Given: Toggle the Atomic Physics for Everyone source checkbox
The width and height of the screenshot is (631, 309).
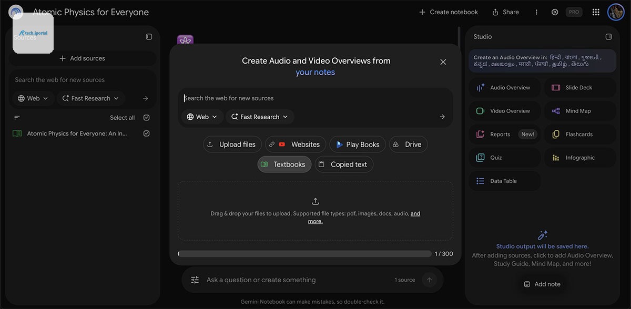Looking at the screenshot, I should click(147, 133).
